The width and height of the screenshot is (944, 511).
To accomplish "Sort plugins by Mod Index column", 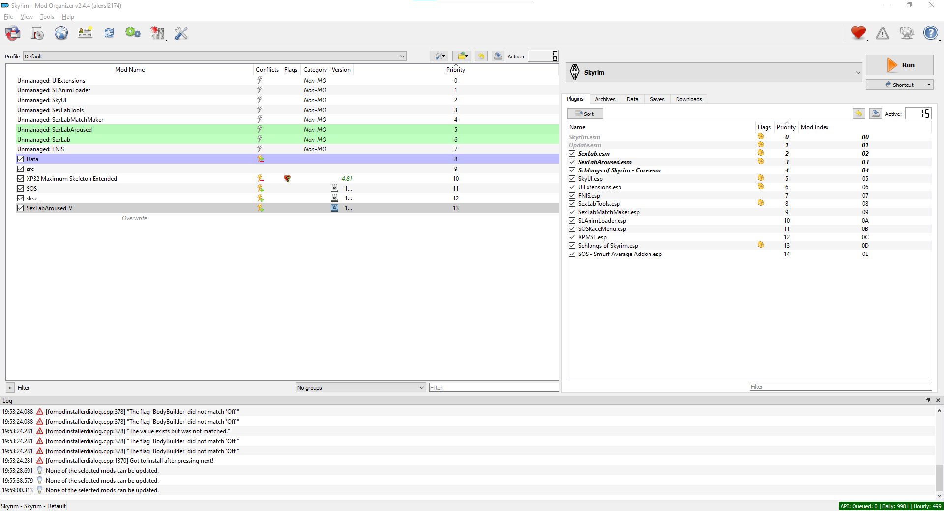I will (x=815, y=127).
